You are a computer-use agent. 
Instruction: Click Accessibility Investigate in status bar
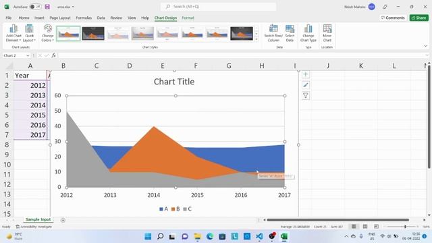(x=34, y=227)
